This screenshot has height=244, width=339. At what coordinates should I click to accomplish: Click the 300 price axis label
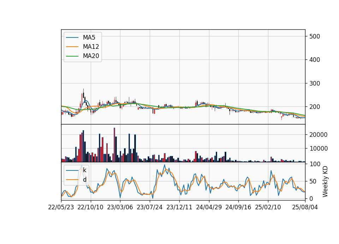[x=315, y=83]
